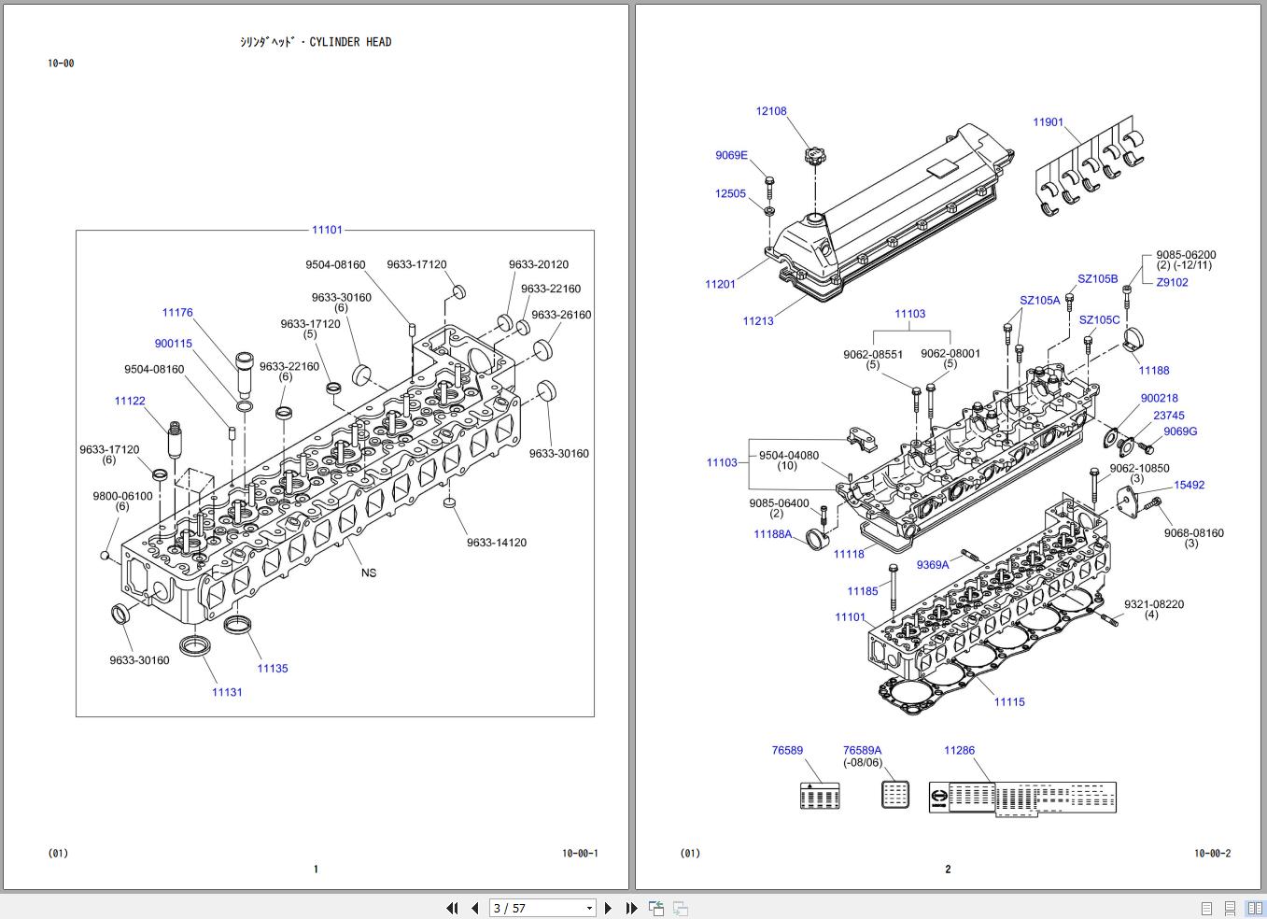Click the 9062-08001 part label

click(950, 354)
